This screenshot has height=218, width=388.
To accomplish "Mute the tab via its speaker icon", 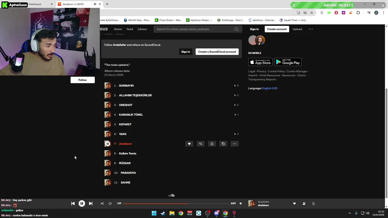I will (x=95, y=4).
